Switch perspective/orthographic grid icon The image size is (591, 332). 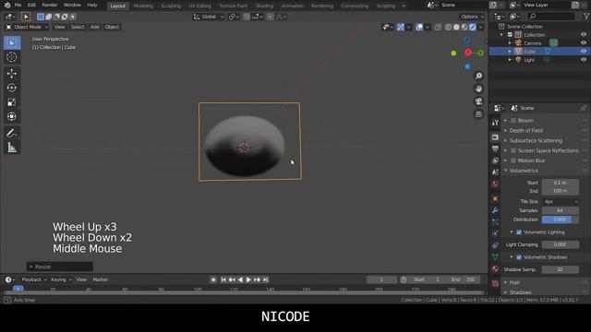tap(478, 114)
